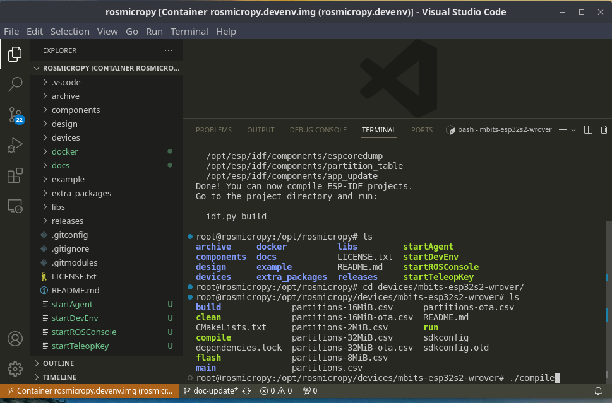Viewport: 612px width, 403px height.
Task: Open the Terminal menu
Action: click(189, 31)
